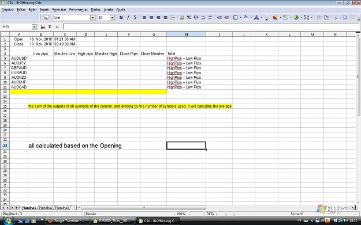Apply the background color bucket

click(246, 17)
